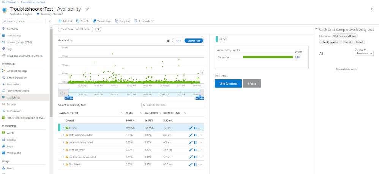Screen dimensions: 379x174
Task: Click the time range reset icon
Action: pyautogui.click(x=62, y=93)
